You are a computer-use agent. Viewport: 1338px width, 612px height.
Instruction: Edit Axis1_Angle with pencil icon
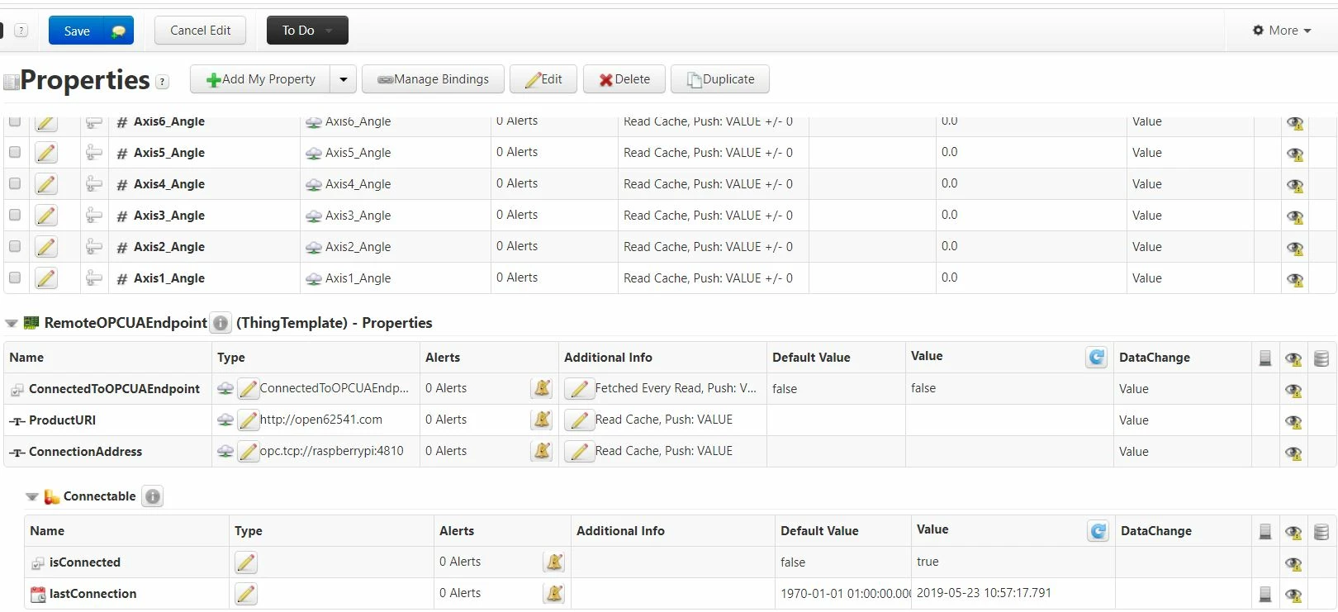pos(46,278)
